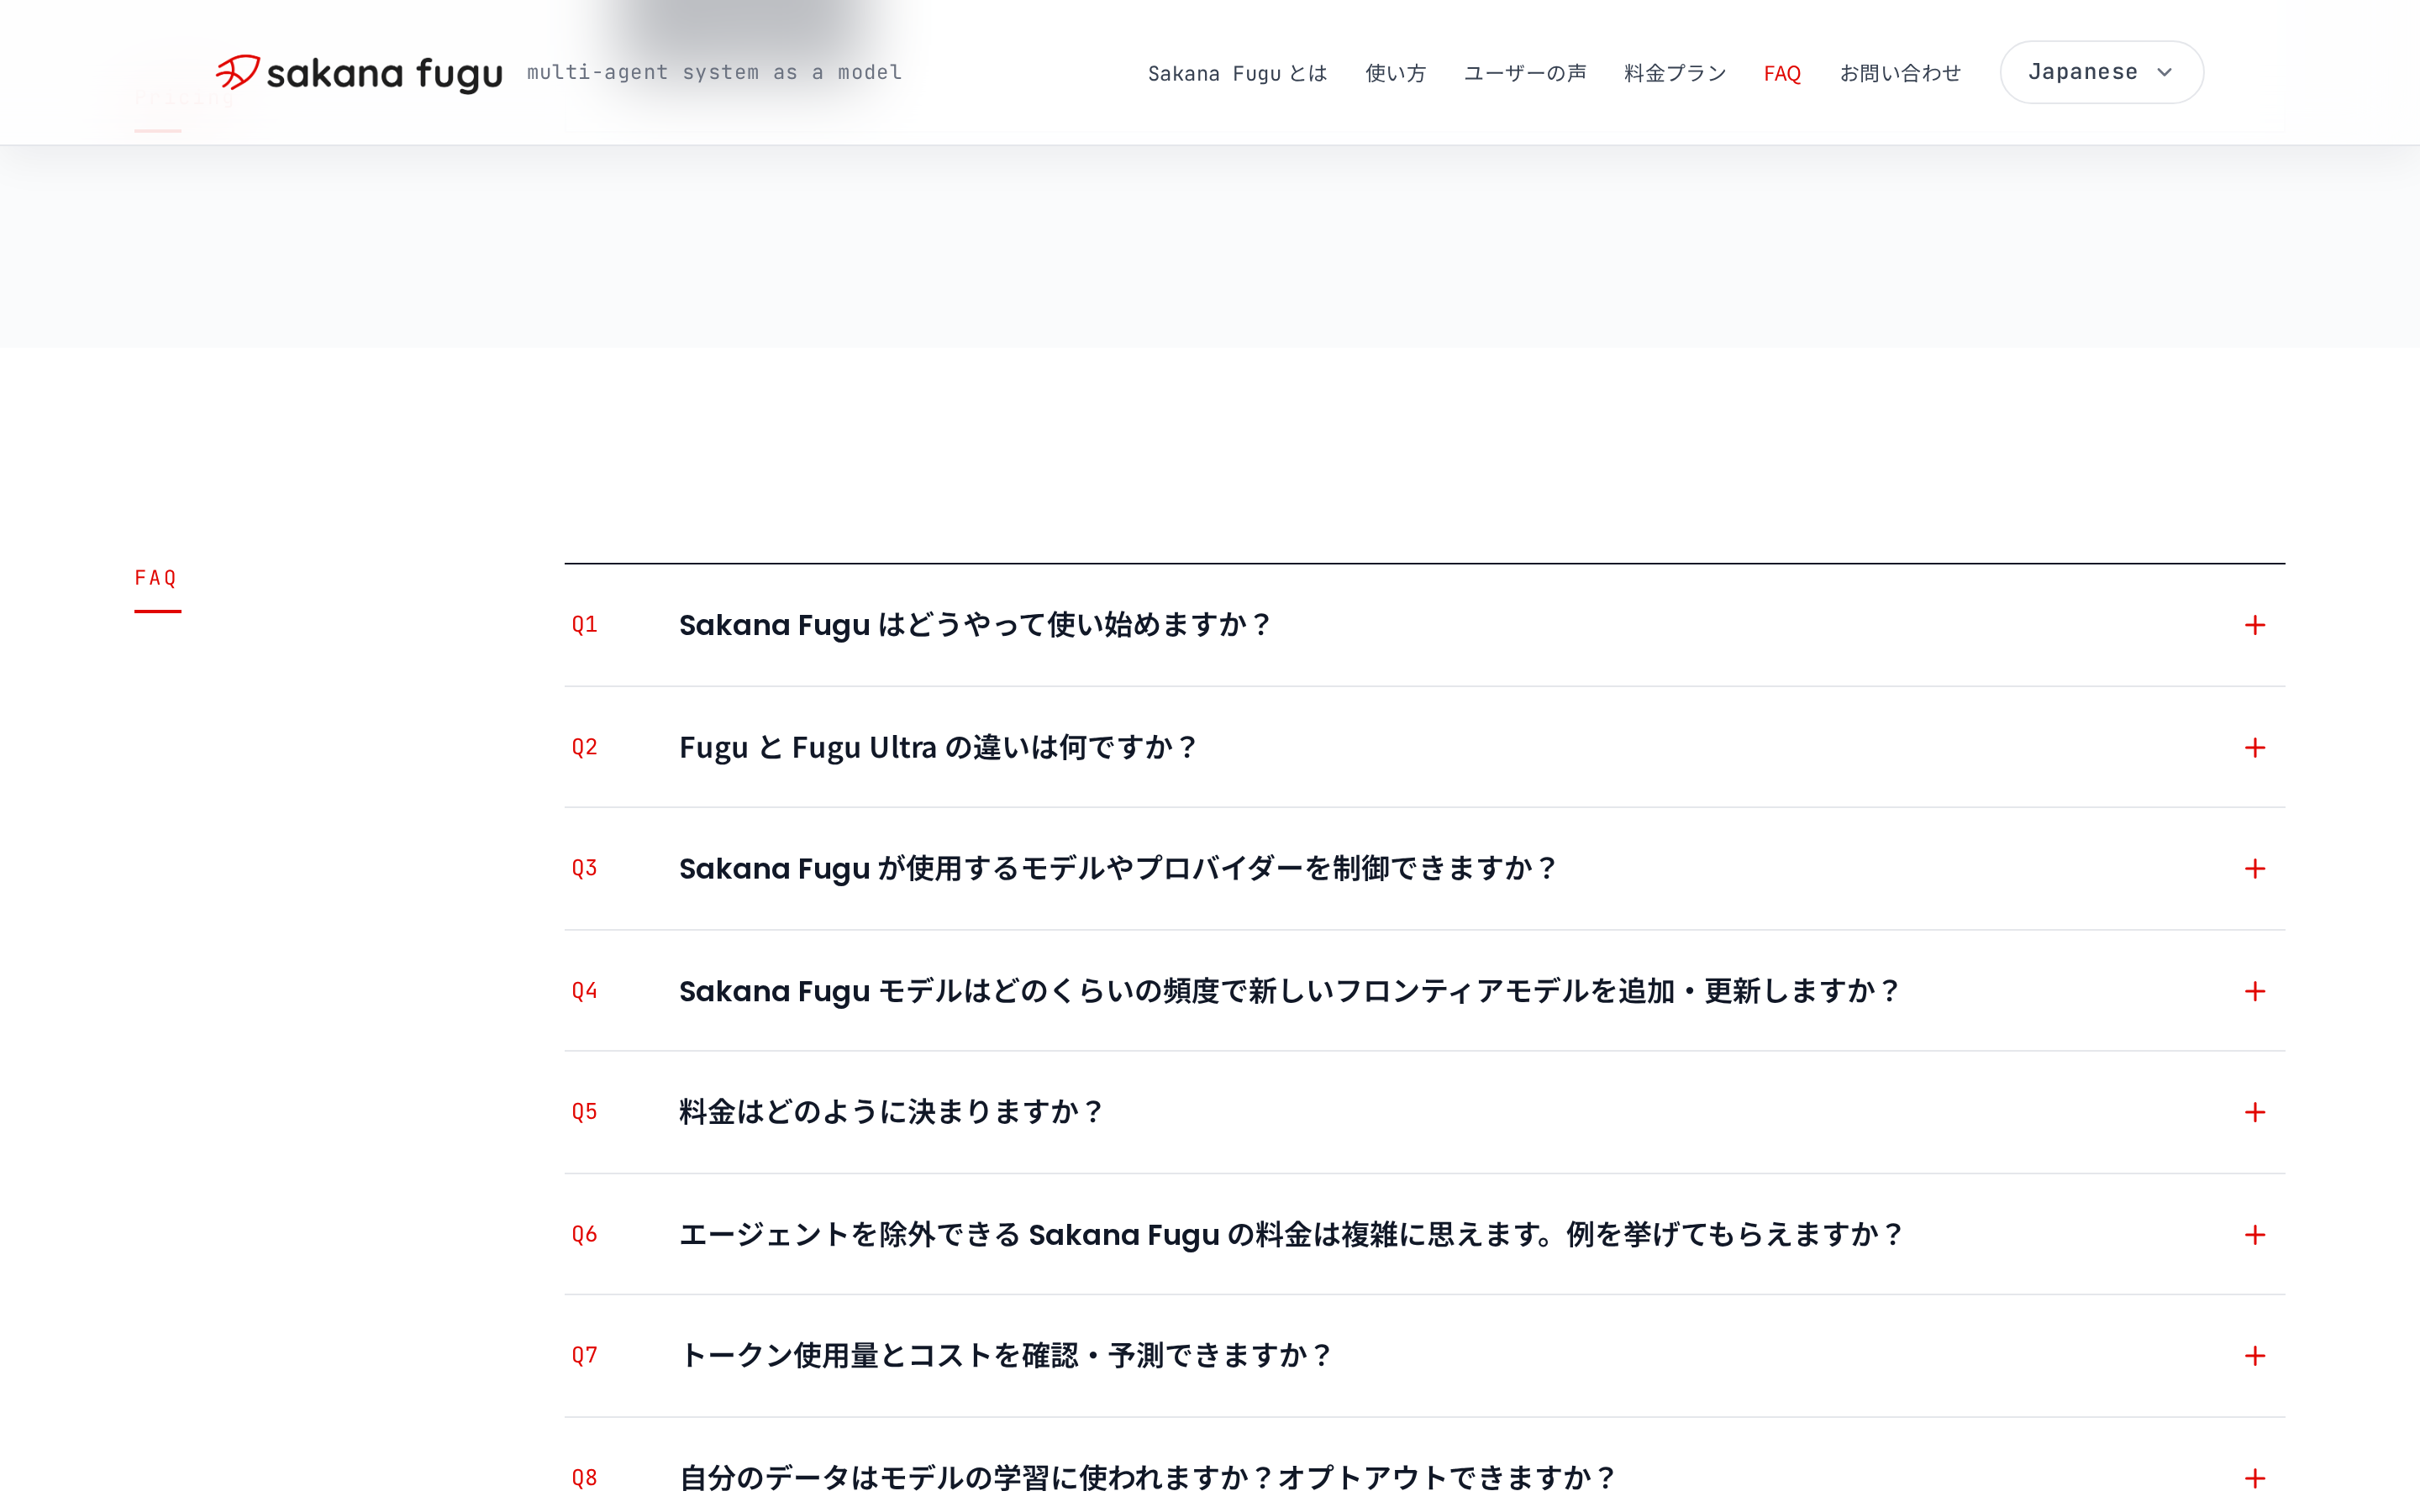Click the plus icon on Q4 row
This screenshot has width=2420, height=1512.
2254,991
